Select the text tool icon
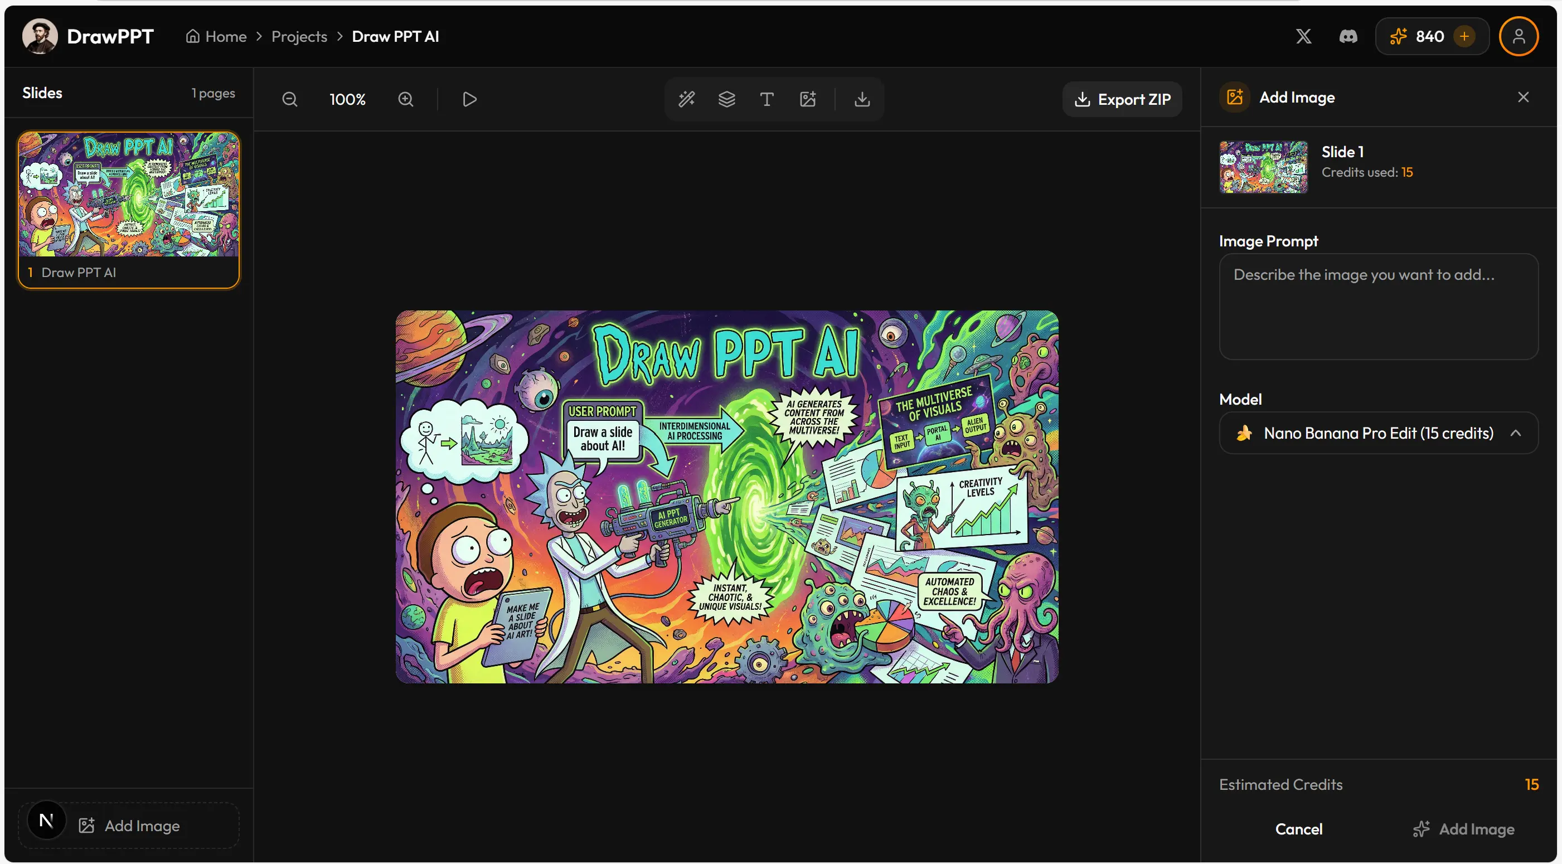Viewport: 1562px width, 864px height. click(x=767, y=99)
